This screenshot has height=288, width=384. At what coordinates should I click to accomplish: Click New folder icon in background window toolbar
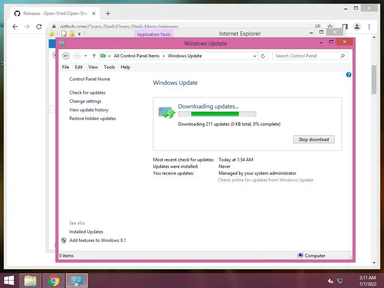(72, 34)
